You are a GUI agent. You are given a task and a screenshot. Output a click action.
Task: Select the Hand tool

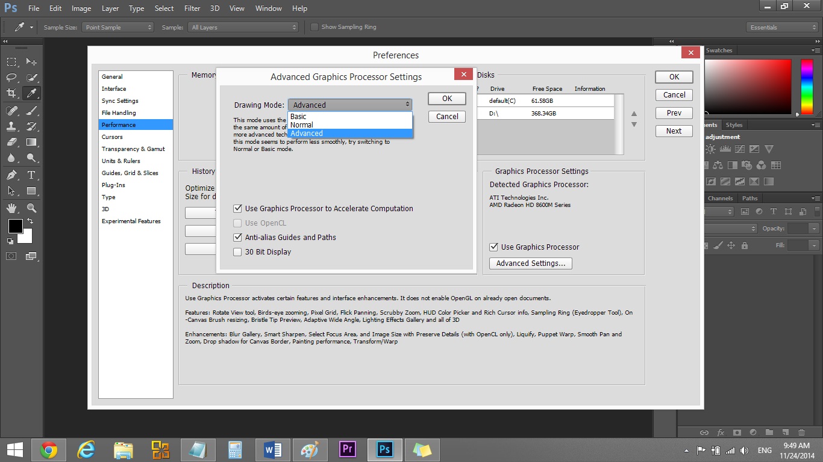click(x=11, y=208)
